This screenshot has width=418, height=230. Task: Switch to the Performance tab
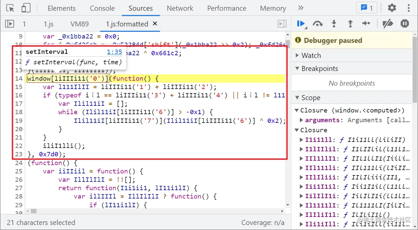point(227,8)
